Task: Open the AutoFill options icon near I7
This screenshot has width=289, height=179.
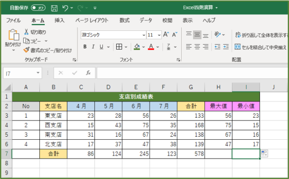Action: pos(264,154)
